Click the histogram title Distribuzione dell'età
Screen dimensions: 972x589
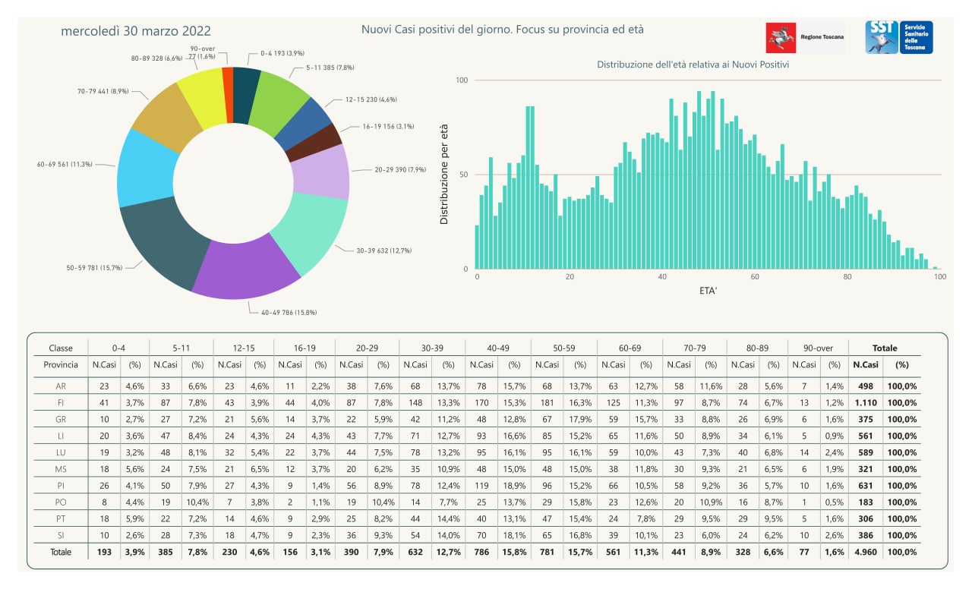click(x=693, y=65)
